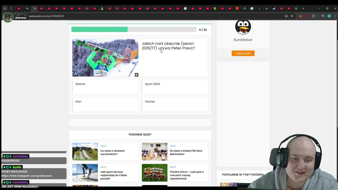Click the question text about Peter Prevc

point(168,46)
